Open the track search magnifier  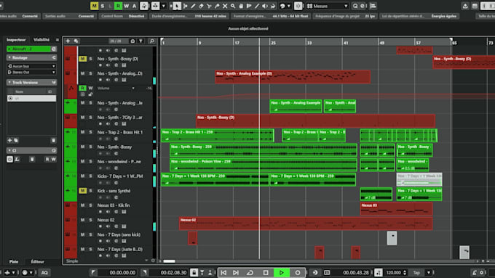pyautogui.click(x=152, y=41)
